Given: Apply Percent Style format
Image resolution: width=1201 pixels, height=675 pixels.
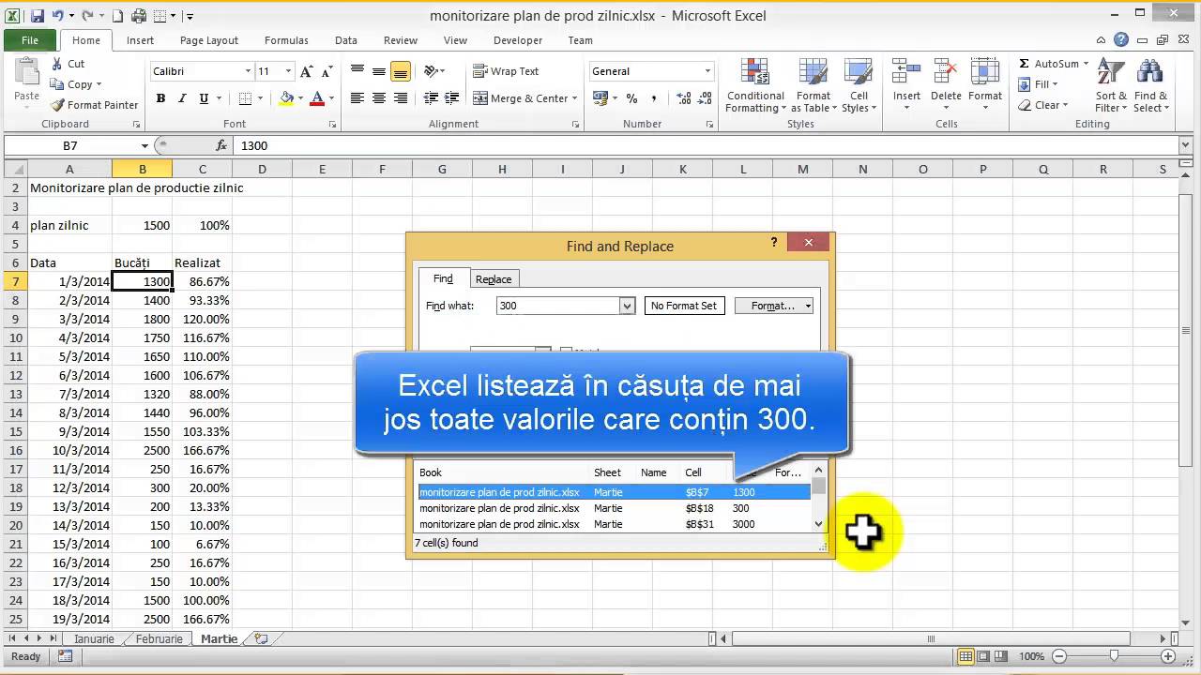Looking at the screenshot, I should tap(632, 98).
